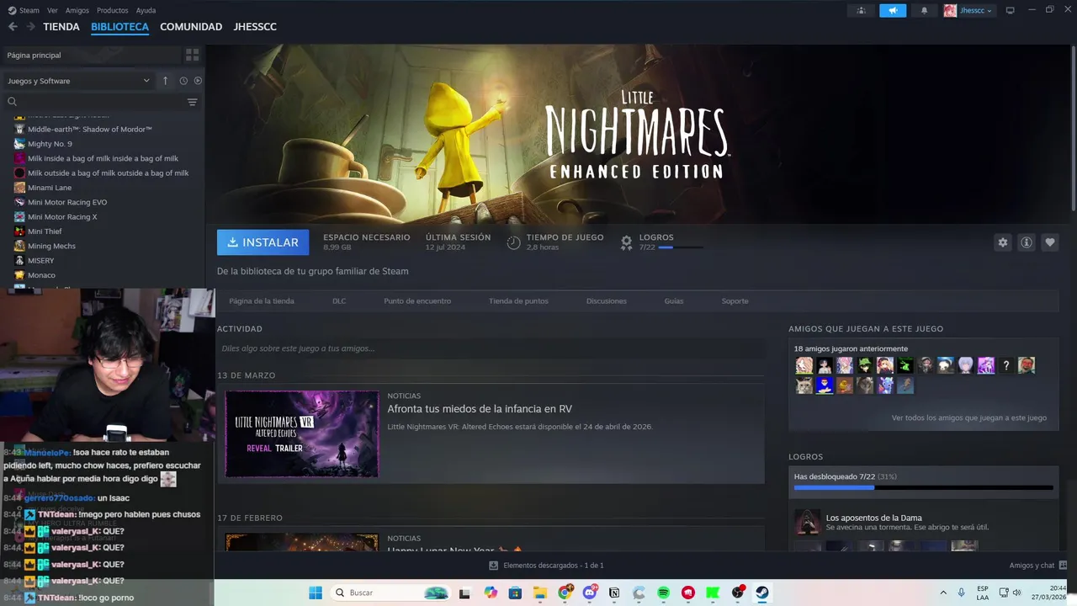This screenshot has height=606, width=1077.
Task: Open the DLC tab
Action: tap(339, 300)
